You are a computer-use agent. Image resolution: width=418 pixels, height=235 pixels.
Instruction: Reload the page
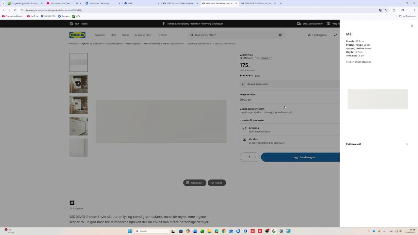coord(15,10)
